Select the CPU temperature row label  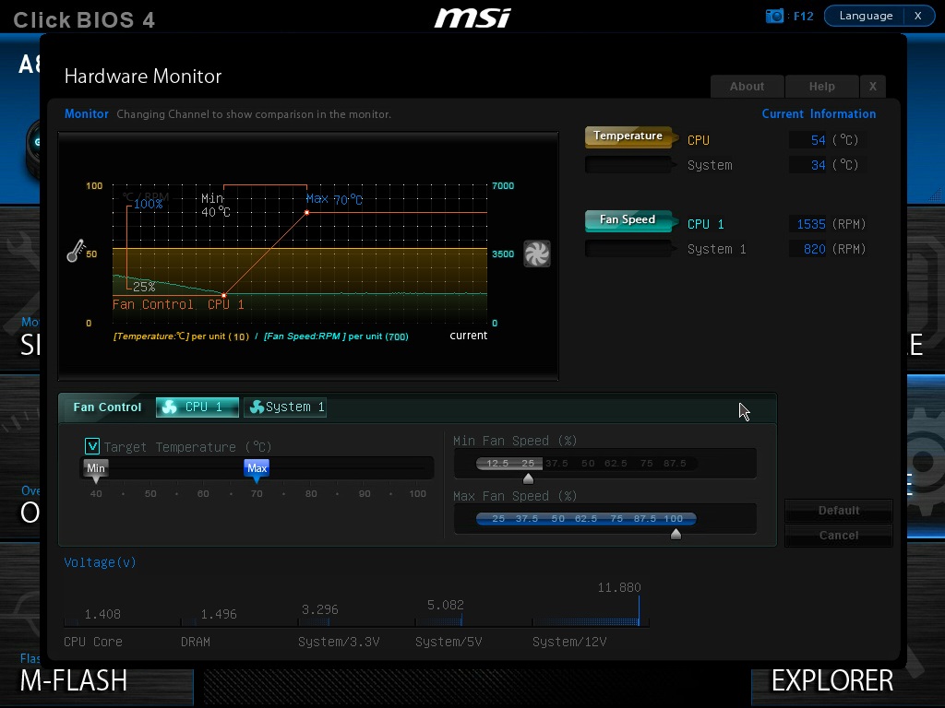click(699, 140)
